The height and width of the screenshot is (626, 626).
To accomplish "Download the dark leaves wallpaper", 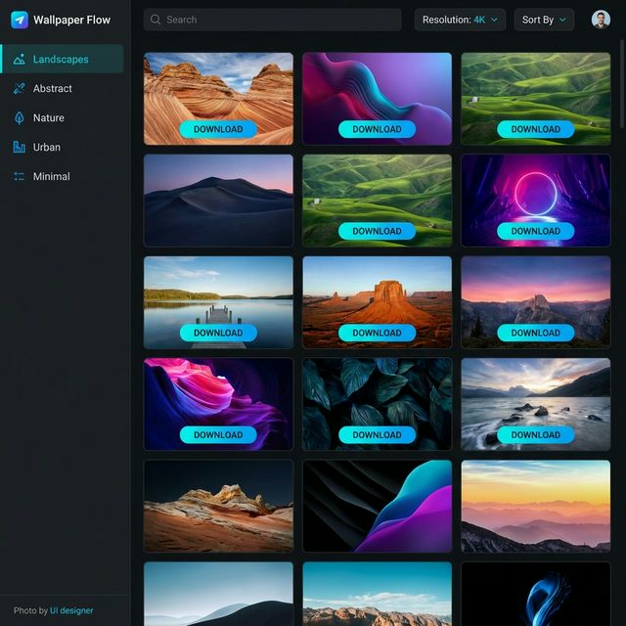I will [x=377, y=434].
